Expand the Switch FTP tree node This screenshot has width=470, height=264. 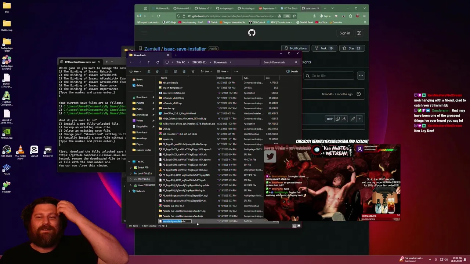point(130,168)
